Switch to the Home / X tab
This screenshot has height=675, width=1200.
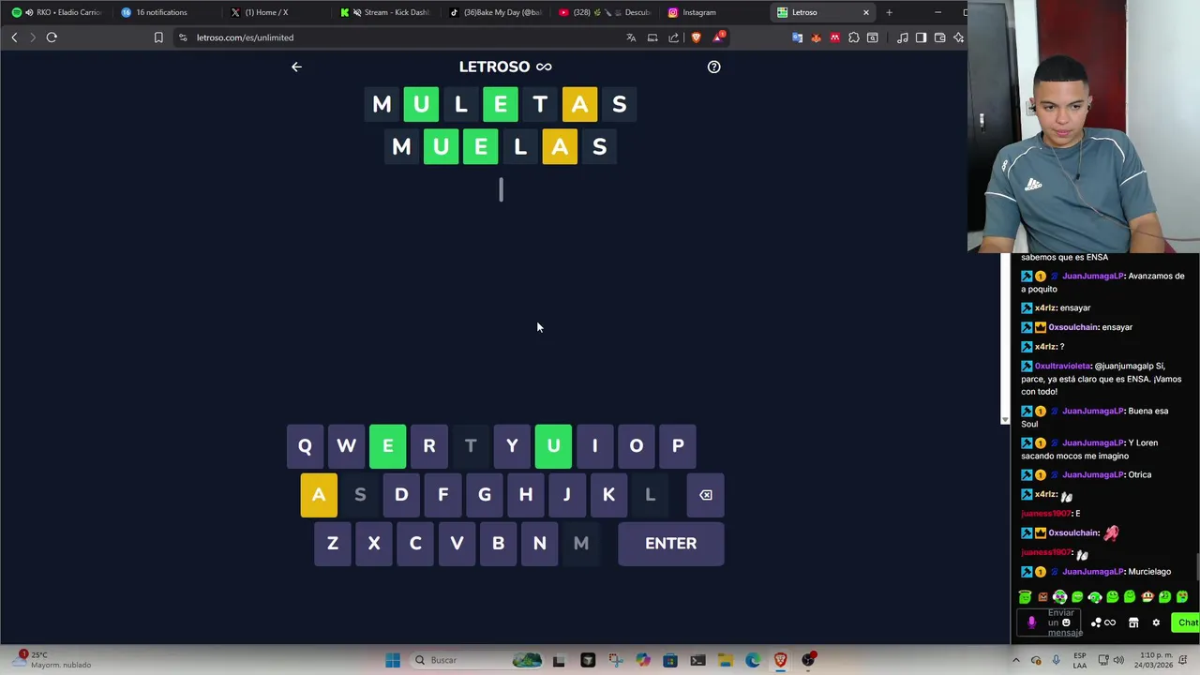coord(276,12)
